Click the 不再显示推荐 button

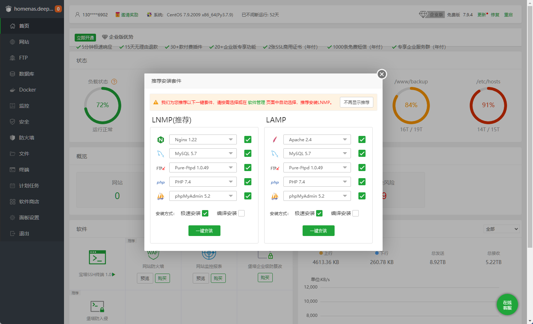click(x=357, y=102)
